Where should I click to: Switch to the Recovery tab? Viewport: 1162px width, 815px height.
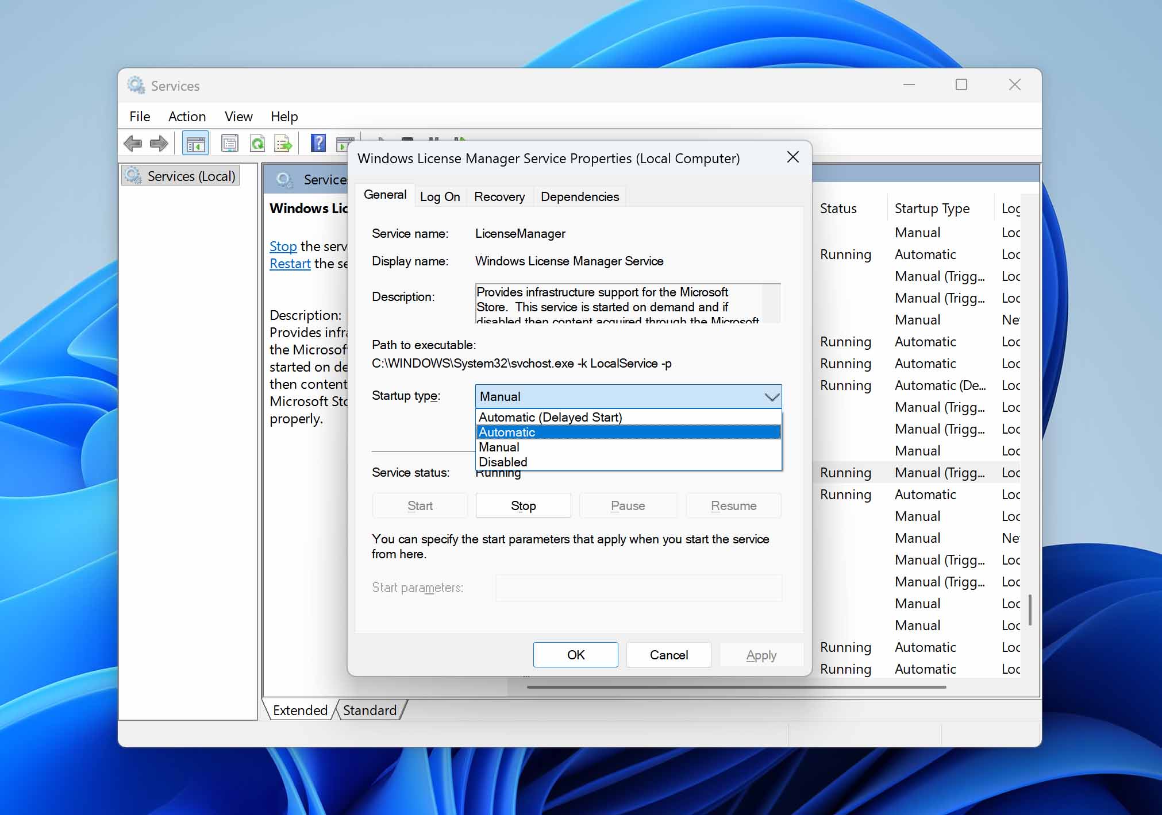point(499,196)
